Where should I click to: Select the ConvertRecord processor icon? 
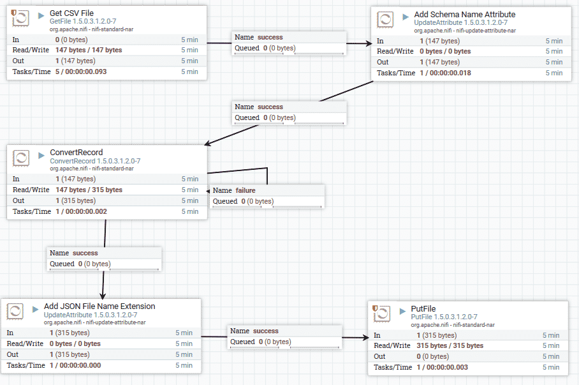pos(21,158)
